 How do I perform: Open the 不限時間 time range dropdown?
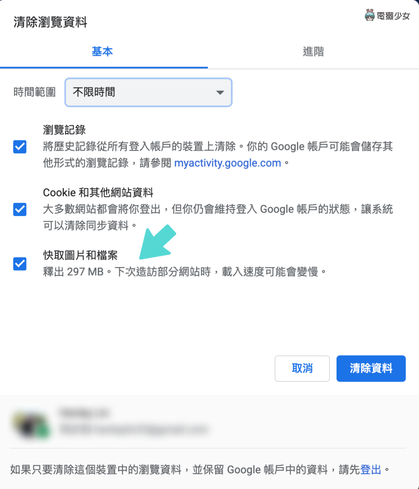(148, 92)
